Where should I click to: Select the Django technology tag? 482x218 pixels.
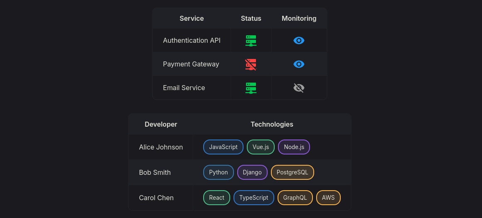[x=252, y=172]
